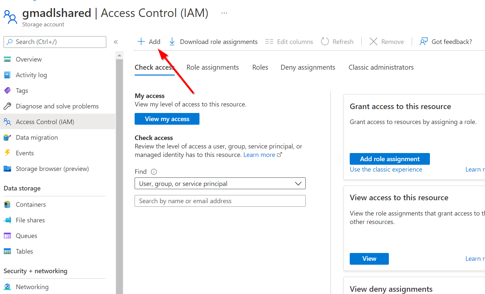This screenshot has height=294, width=485.
Task: Switch to the Classic administrators tab
Action: (381, 67)
